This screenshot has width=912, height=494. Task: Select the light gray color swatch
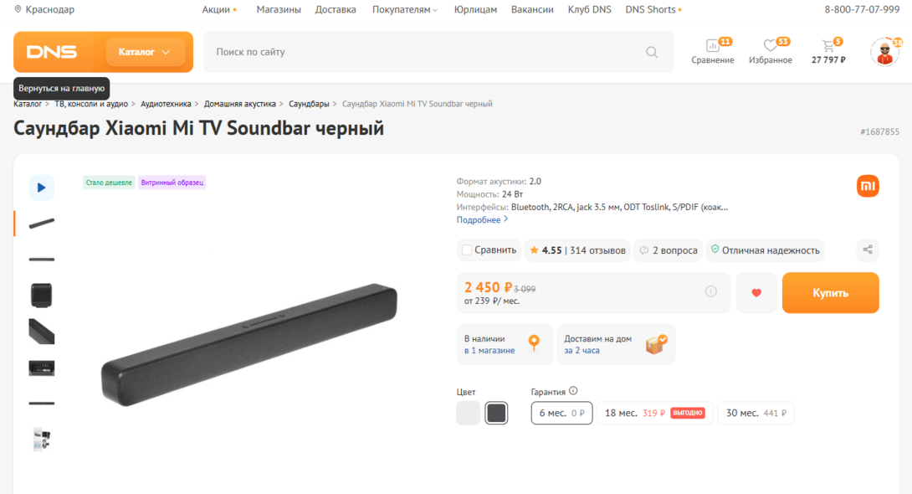tap(469, 413)
